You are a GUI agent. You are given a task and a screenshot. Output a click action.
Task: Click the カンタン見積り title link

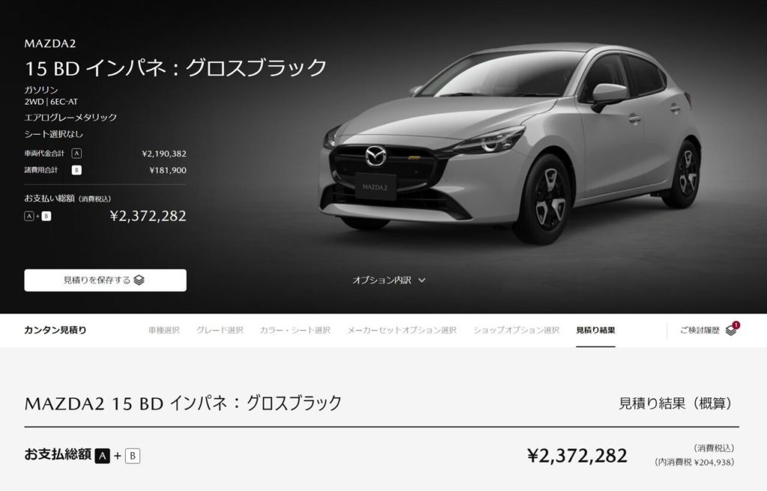(55, 330)
